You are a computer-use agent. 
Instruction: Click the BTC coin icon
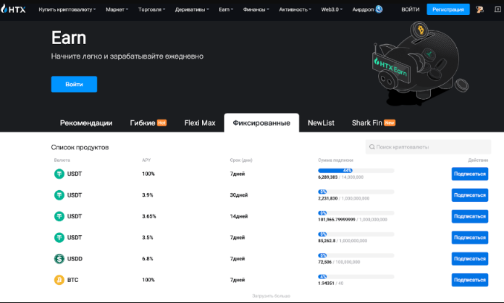pyautogui.click(x=59, y=280)
